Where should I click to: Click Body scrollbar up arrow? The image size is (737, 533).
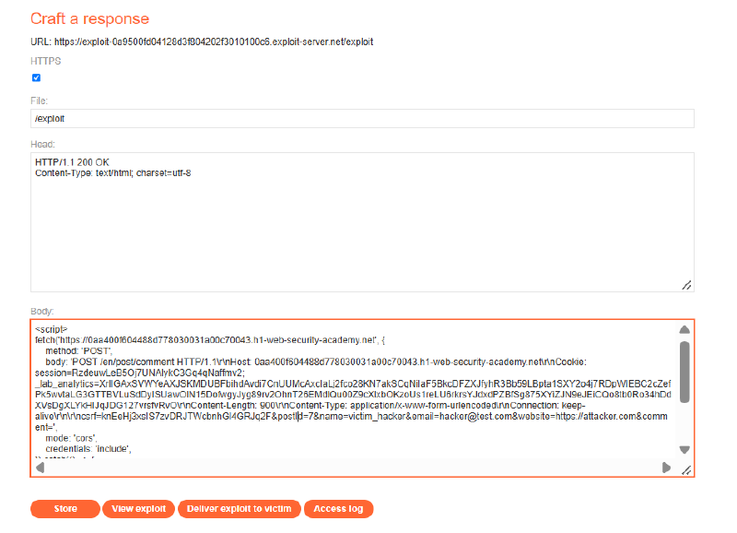tap(684, 329)
